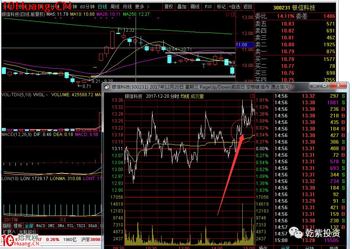The width and height of the screenshot is (352, 249).
Task: Select the 模板 template tab
Action: [x=18, y=226]
